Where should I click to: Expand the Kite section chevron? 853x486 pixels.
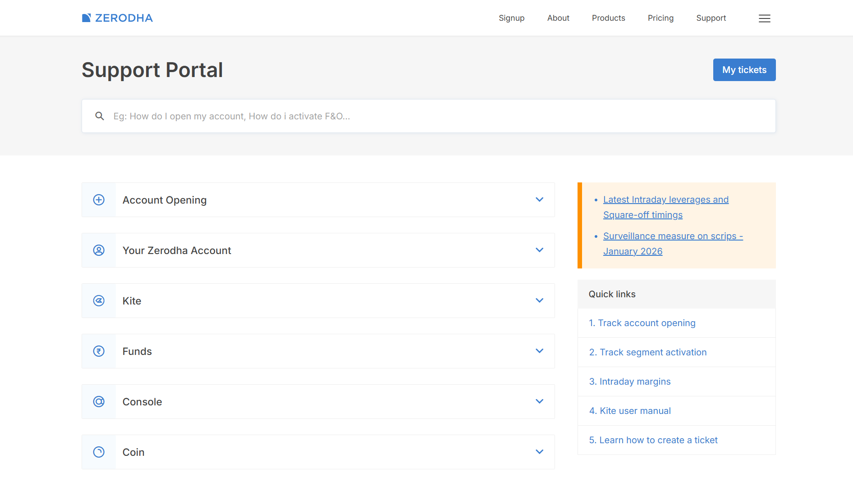click(539, 300)
